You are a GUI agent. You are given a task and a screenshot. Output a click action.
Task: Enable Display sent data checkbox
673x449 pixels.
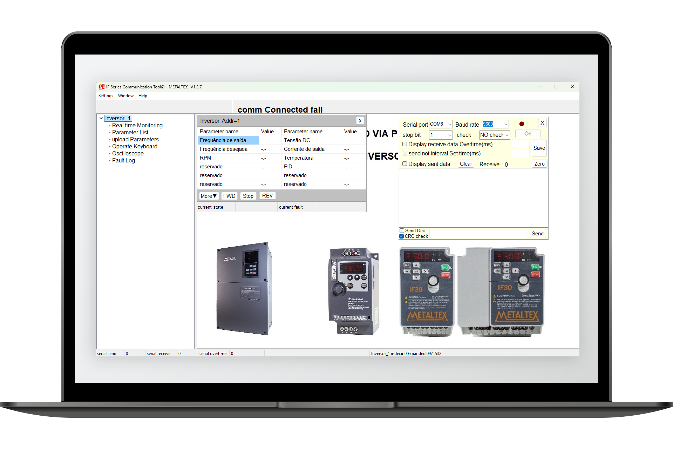(405, 164)
